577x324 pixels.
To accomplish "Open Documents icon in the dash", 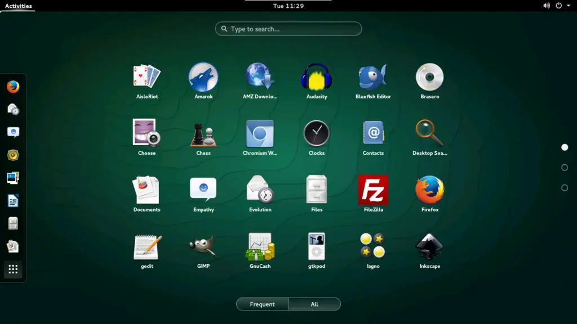I will tap(13, 246).
